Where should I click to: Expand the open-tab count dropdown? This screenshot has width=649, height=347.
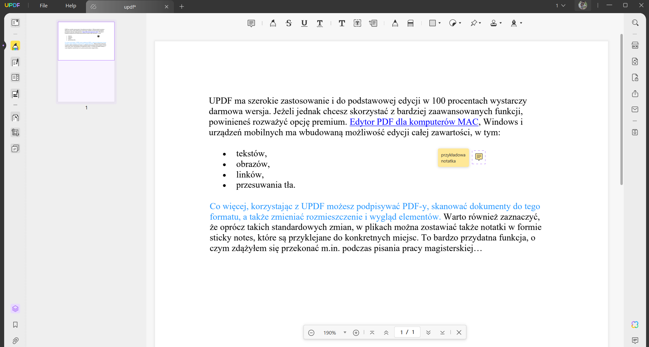coord(561,5)
